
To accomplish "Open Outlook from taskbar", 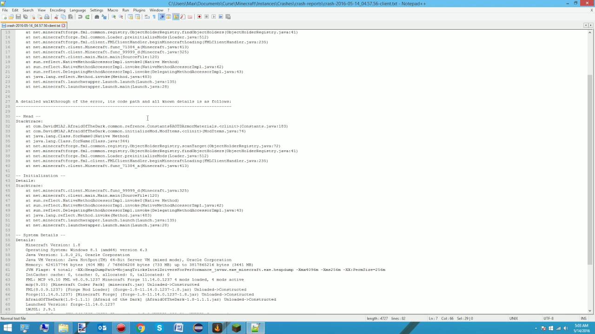I will (102, 328).
